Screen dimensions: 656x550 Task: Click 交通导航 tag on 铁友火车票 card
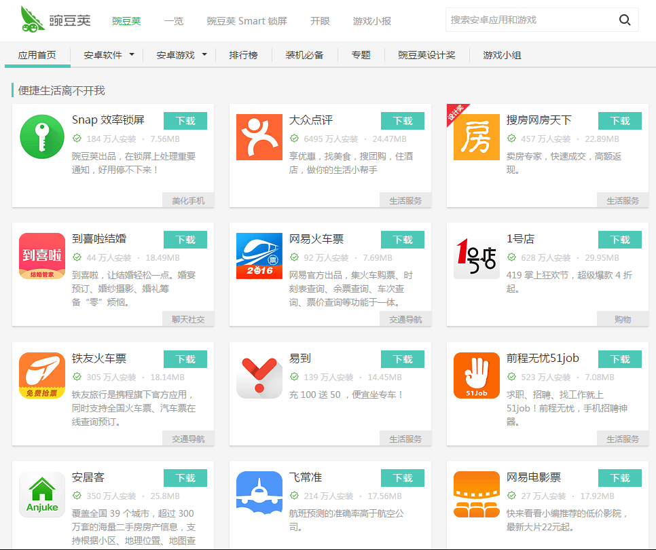[x=188, y=439]
